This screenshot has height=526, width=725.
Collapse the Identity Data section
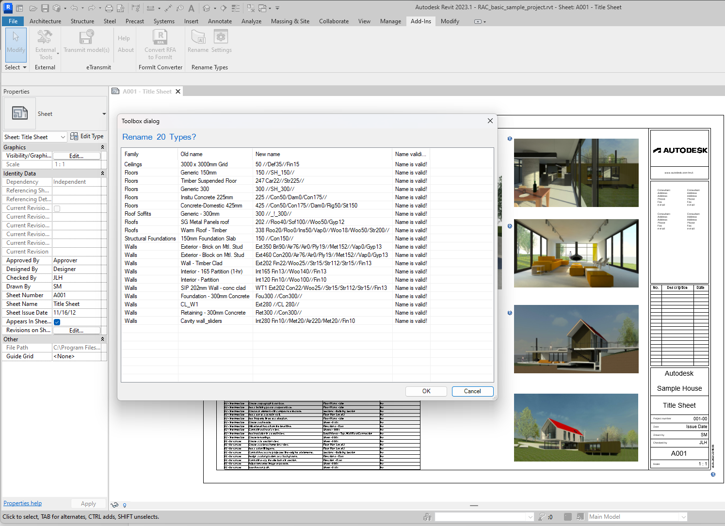102,174
